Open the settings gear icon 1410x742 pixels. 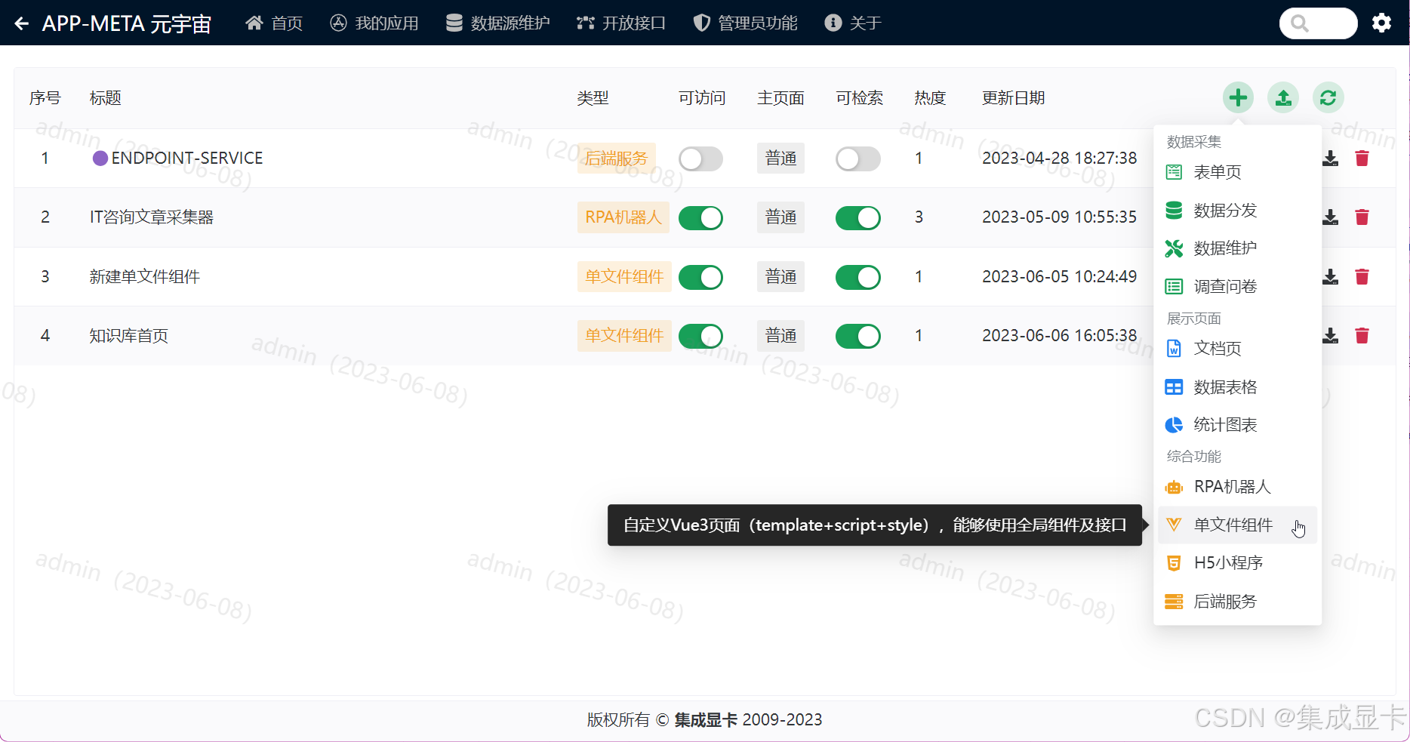point(1381,23)
